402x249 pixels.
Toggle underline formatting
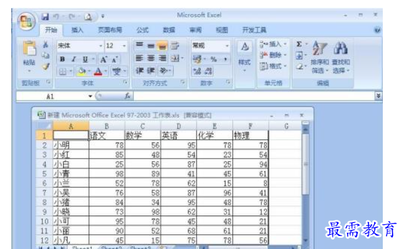(x=85, y=59)
